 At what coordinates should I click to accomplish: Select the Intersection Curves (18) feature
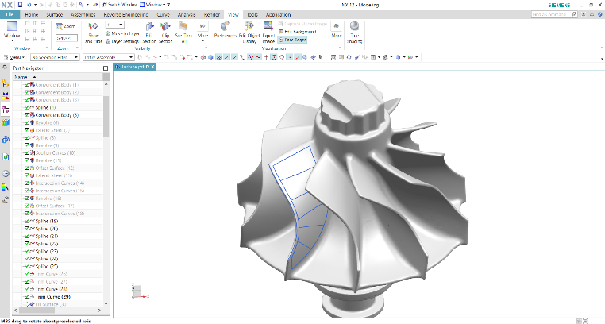(x=58, y=214)
